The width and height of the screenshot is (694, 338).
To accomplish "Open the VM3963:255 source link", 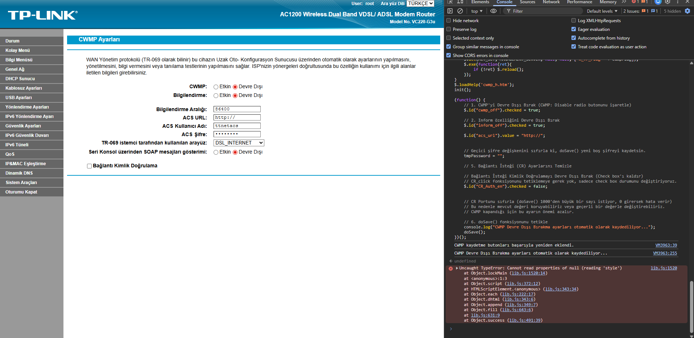I will click(665, 253).
